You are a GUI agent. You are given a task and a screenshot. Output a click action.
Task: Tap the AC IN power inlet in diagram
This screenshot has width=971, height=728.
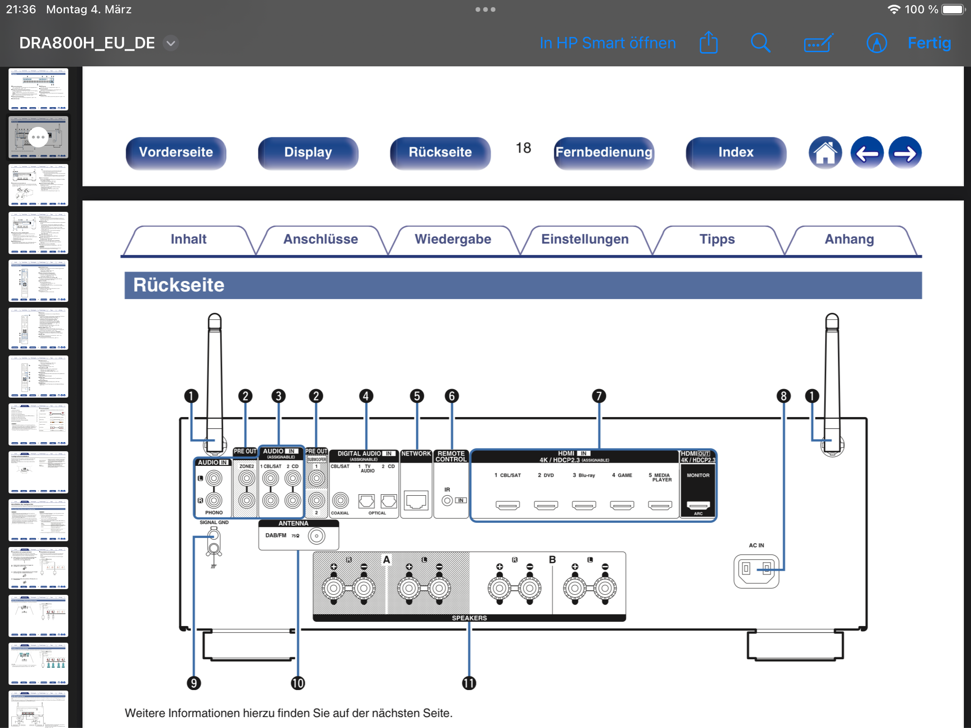tap(756, 571)
